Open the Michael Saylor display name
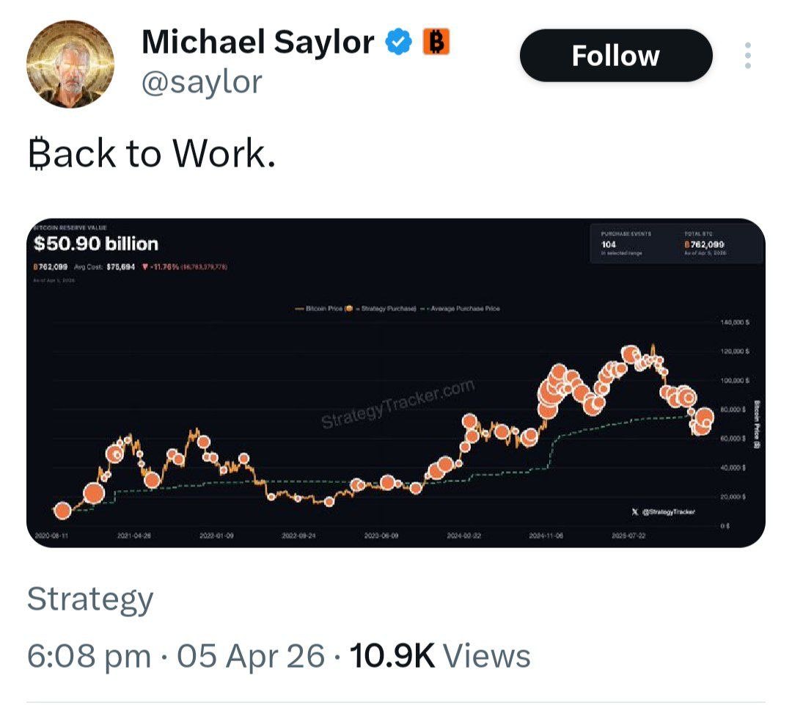 pos(257,43)
